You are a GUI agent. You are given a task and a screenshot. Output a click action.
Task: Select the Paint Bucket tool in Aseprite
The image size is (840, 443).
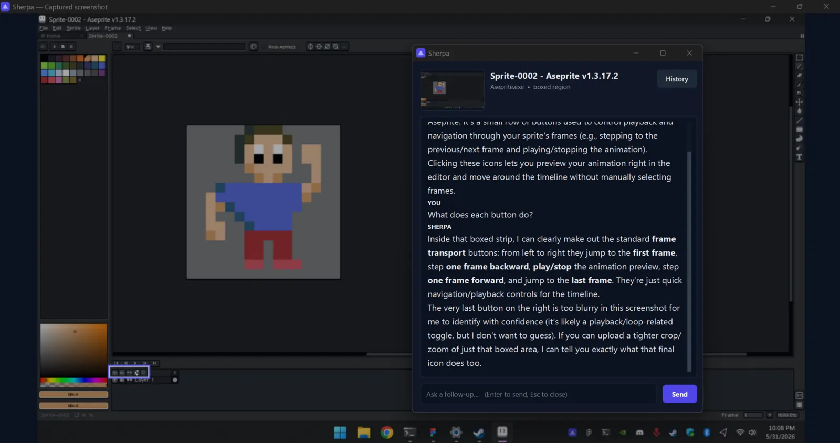(x=799, y=111)
